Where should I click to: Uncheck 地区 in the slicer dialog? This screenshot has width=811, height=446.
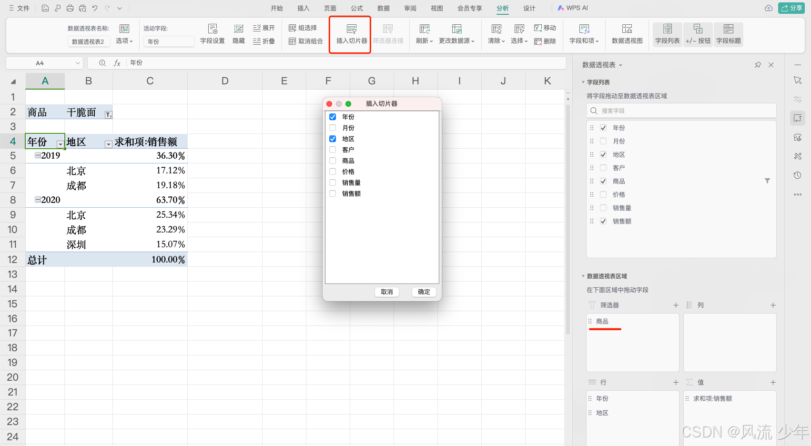332,139
